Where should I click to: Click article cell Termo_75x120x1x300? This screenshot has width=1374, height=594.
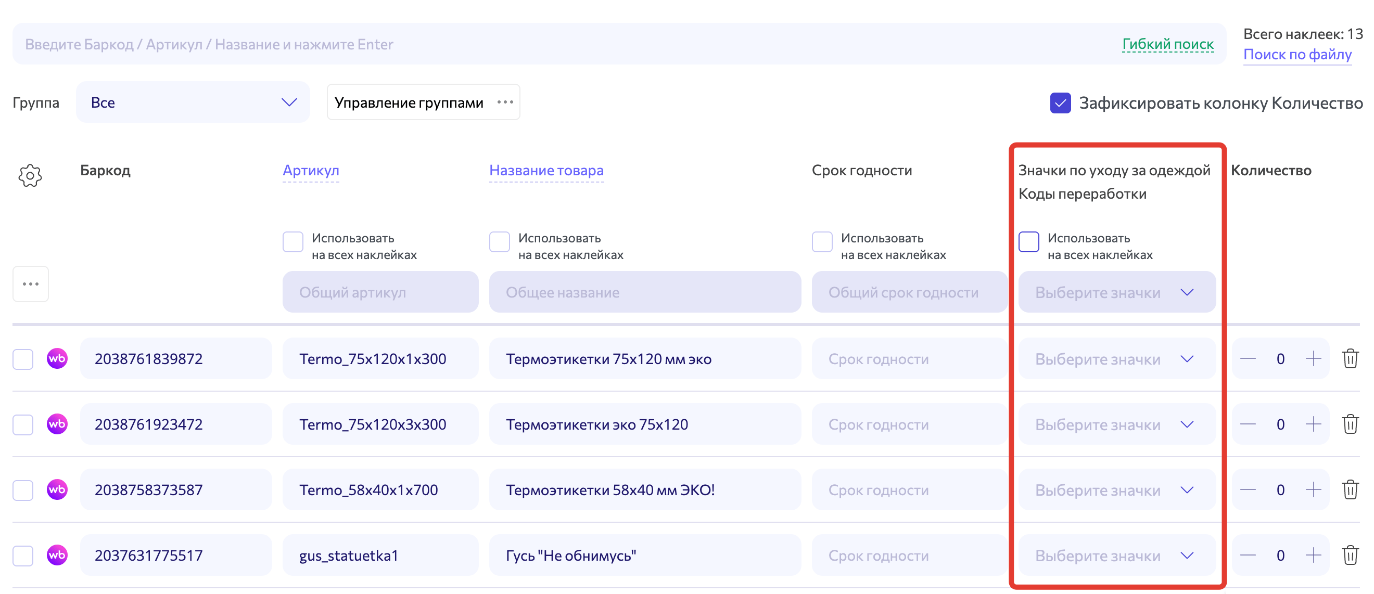coord(380,358)
